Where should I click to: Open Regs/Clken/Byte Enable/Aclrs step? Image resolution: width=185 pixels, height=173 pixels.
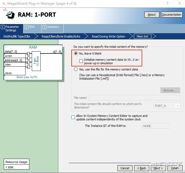coord(61,36)
